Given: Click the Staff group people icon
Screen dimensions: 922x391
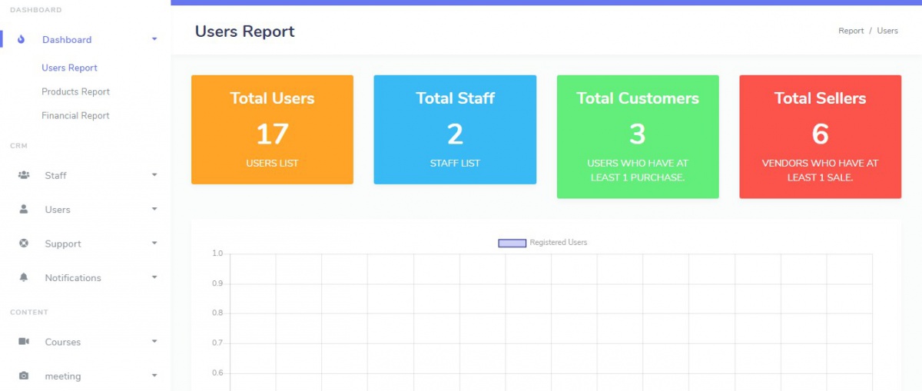Looking at the screenshot, I should [24, 175].
